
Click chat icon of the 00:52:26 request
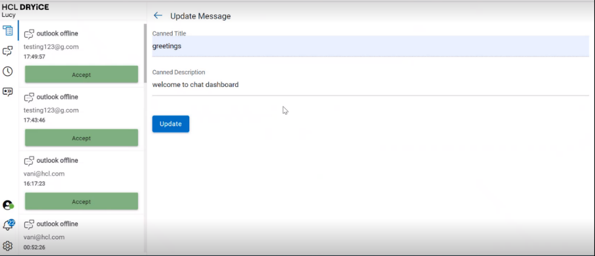[29, 225]
